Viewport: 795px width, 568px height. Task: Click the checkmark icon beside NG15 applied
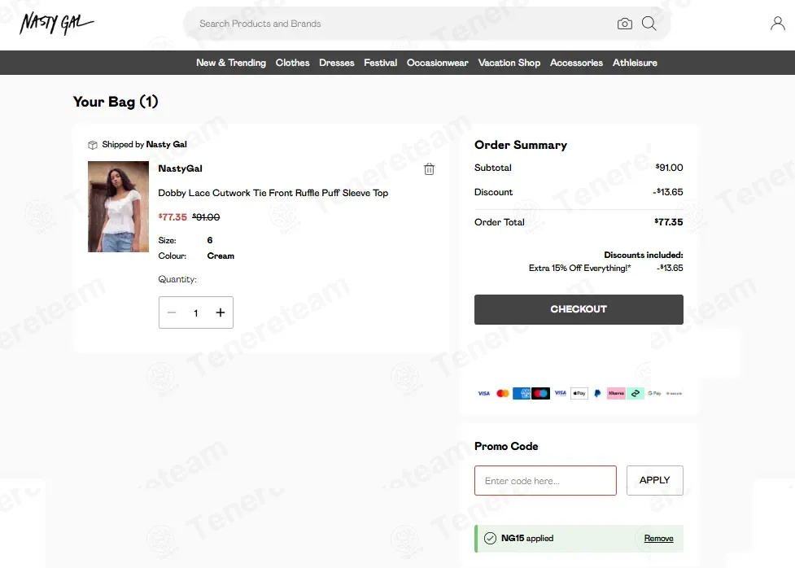tap(490, 538)
